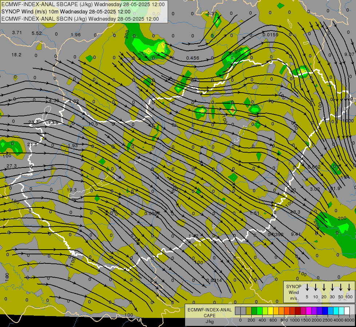Click the 1.61 value on the map
This screenshot has height=327, width=356.
pos(254,213)
